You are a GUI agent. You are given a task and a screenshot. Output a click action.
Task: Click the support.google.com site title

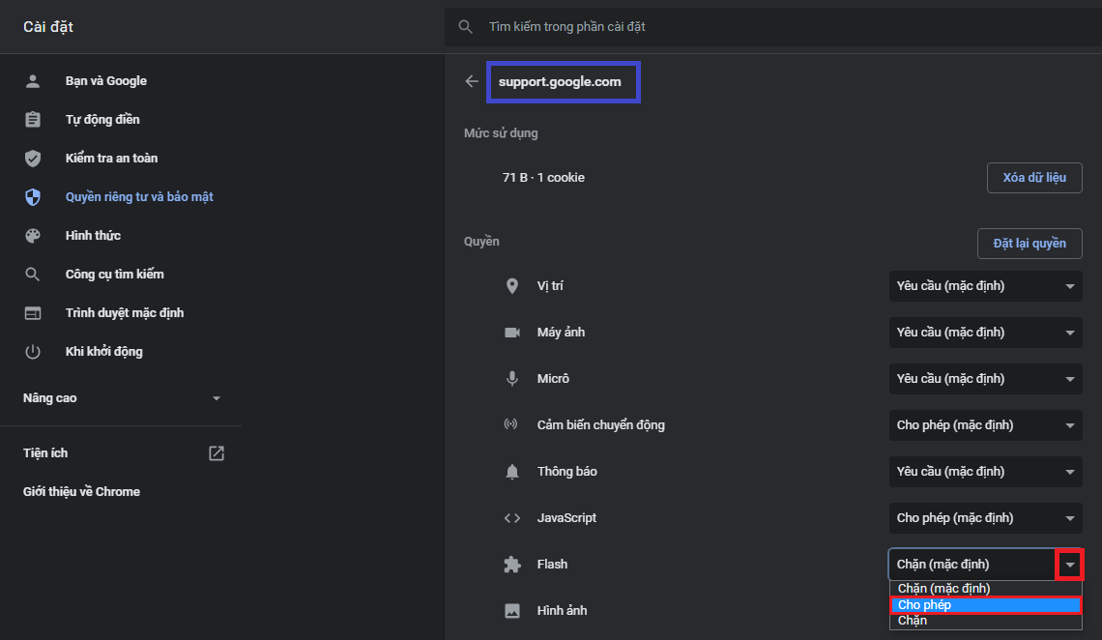(x=560, y=81)
